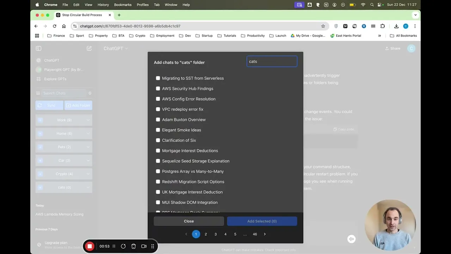Viewport: 451px width, 254px height.
Task: Go to browser home page
Action: tap(64, 26)
